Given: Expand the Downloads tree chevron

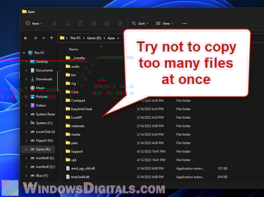Looking at the screenshot, I should coord(26,79).
